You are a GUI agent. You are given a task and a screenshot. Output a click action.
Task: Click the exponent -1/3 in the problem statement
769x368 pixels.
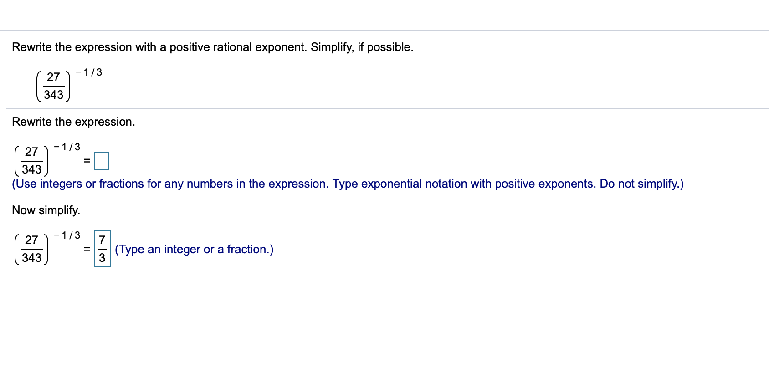click(x=88, y=72)
